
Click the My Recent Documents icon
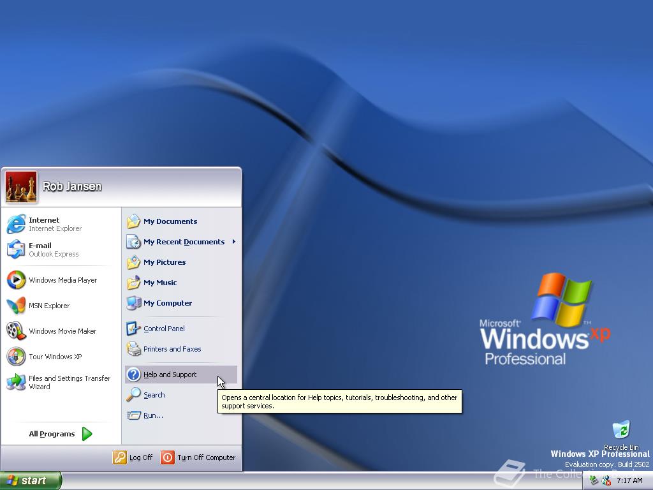[133, 242]
